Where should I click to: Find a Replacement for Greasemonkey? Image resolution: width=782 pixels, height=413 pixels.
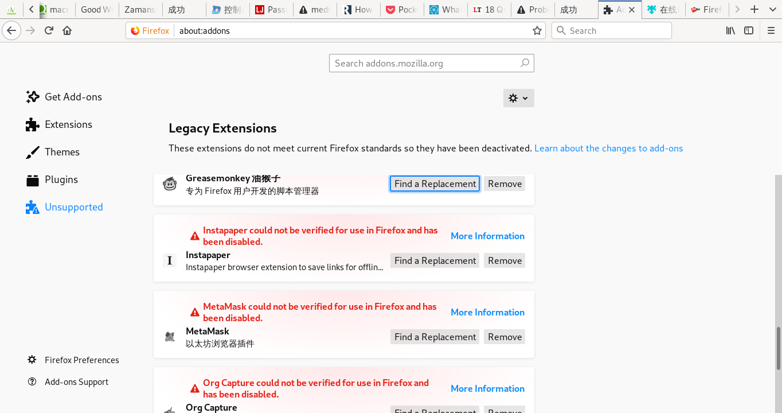tap(435, 184)
